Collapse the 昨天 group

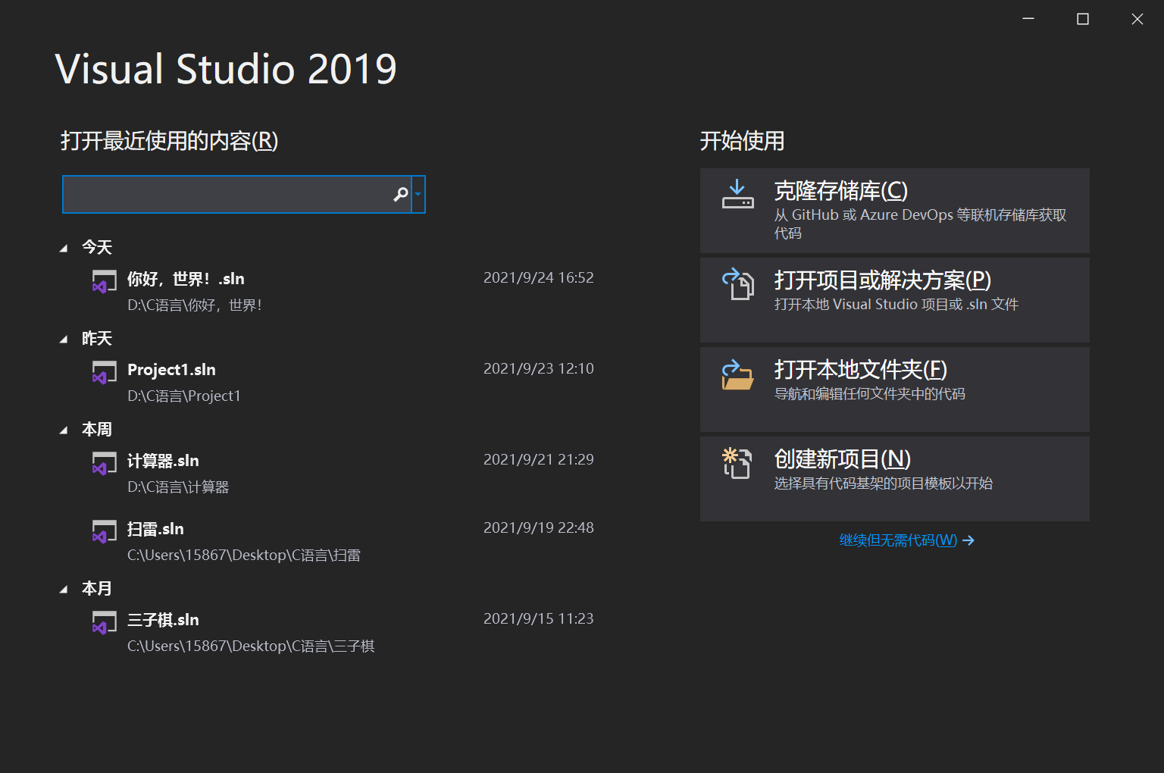pos(64,339)
